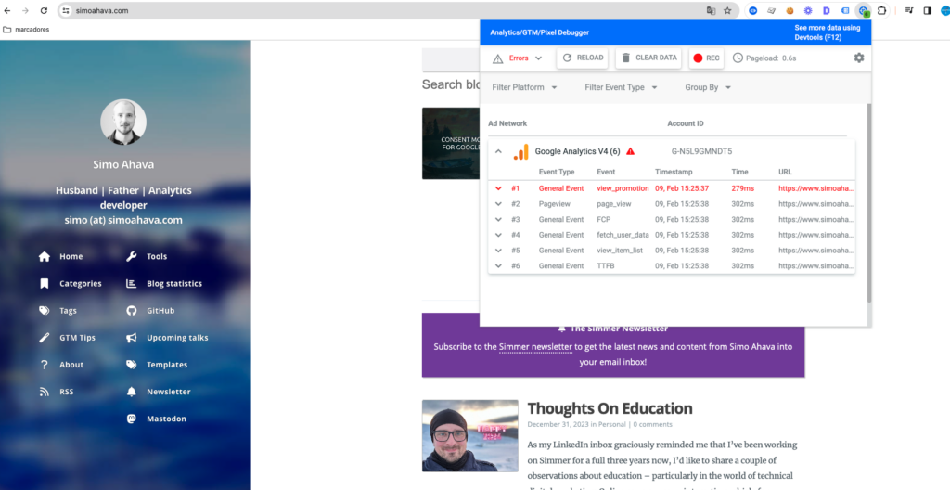Click the Google Analytics bar-chart logo

(x=521, y=151)
